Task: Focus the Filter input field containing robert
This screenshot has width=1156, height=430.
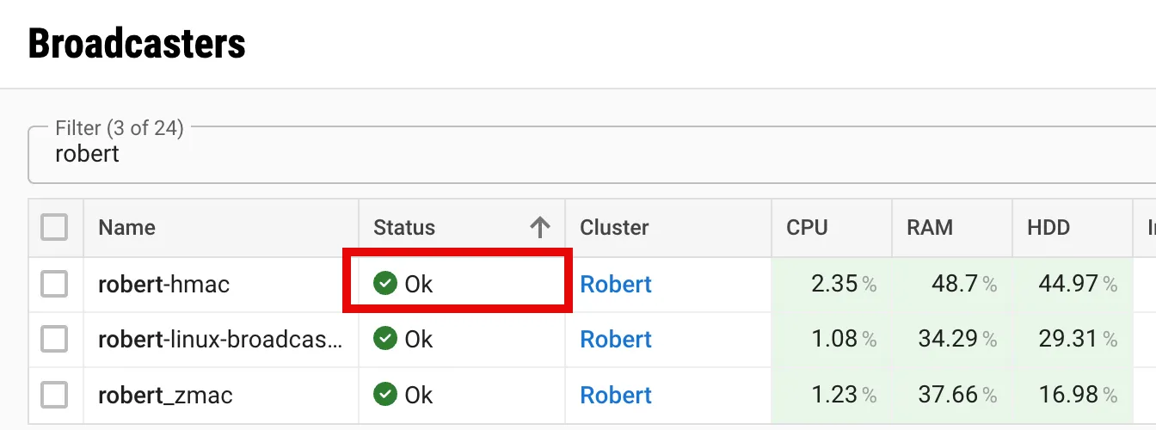Action: point(592,155)
